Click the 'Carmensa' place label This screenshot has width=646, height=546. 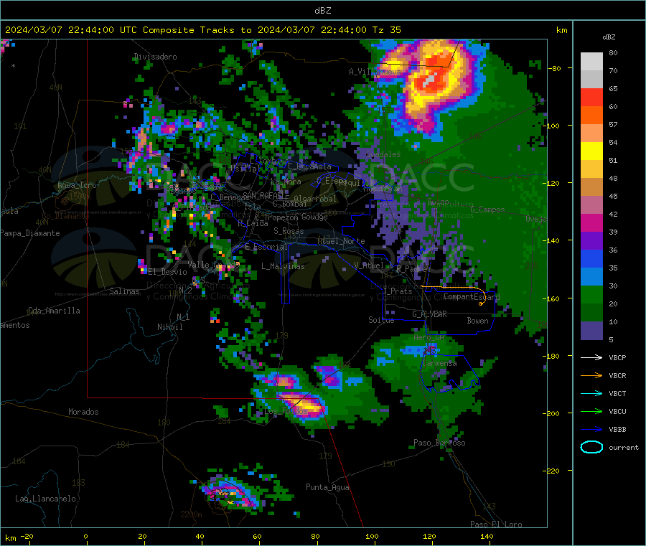(x=439, y=363)
